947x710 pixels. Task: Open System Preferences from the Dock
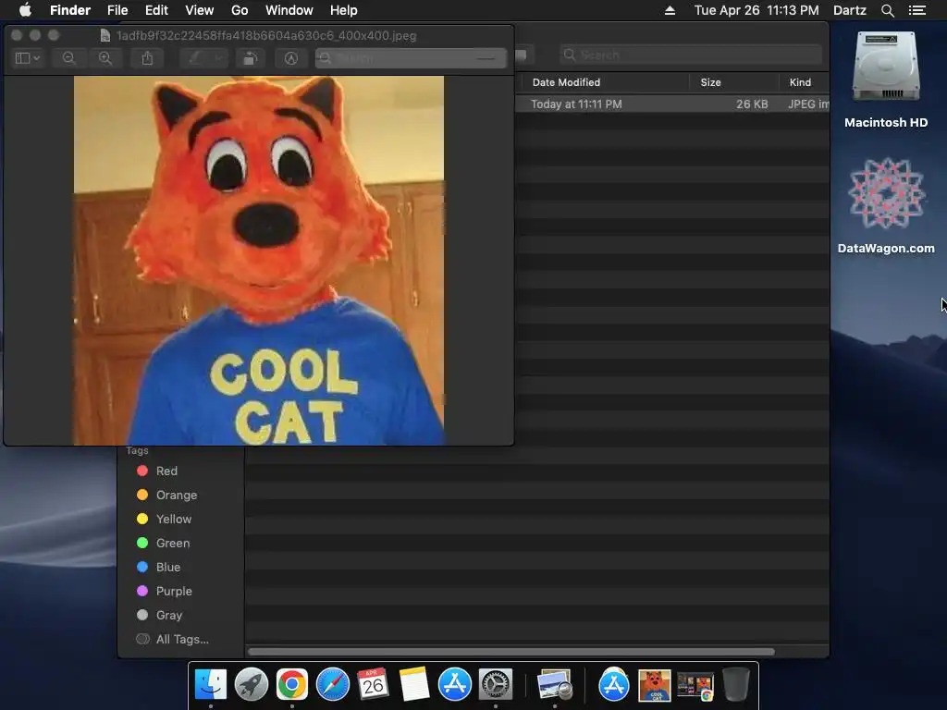pyautogui.click(x=496, y=684)
